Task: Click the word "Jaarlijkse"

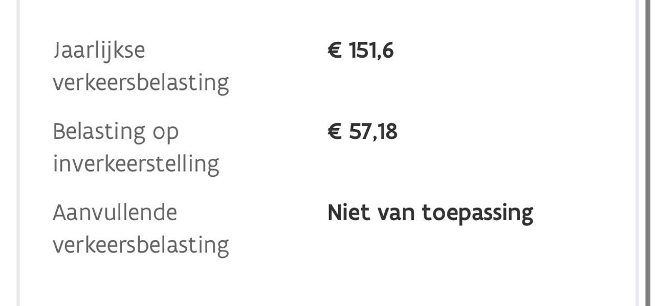Action: [x=99, y=51]
